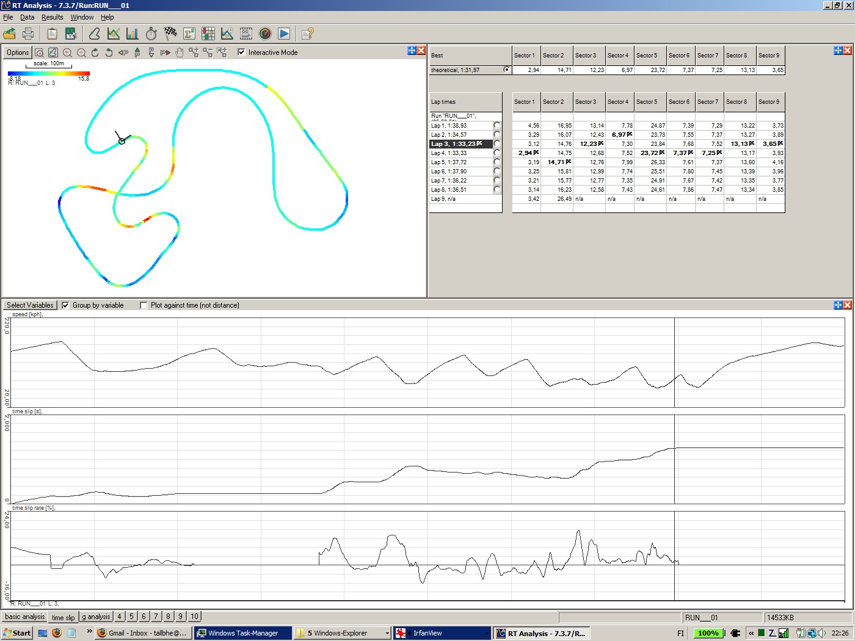The width and height of the screenshot is (855, 641).
Task: Select the Lap 8 radio button
Action: point(497,189)
